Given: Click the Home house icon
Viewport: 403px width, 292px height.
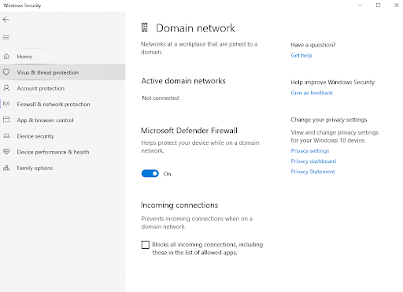Looking at the screenshot, I should [x=6, y=57].
